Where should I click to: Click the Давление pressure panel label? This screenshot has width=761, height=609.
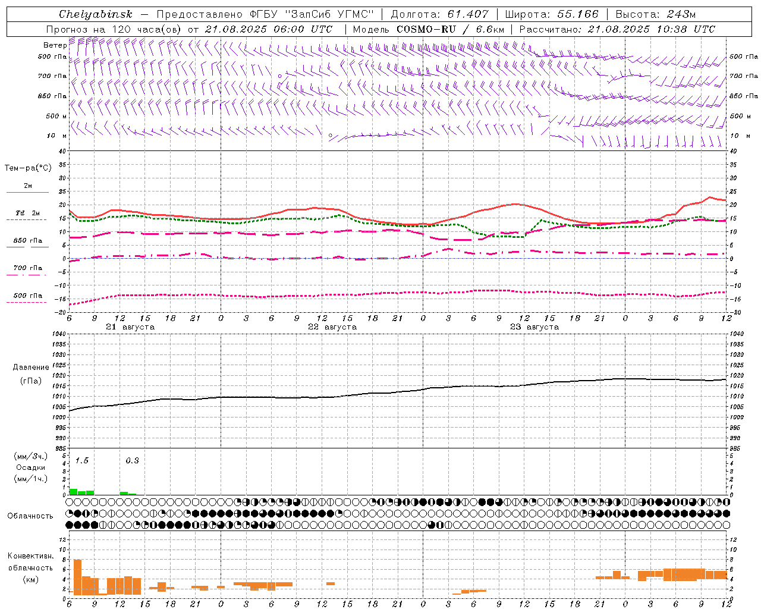31,368
